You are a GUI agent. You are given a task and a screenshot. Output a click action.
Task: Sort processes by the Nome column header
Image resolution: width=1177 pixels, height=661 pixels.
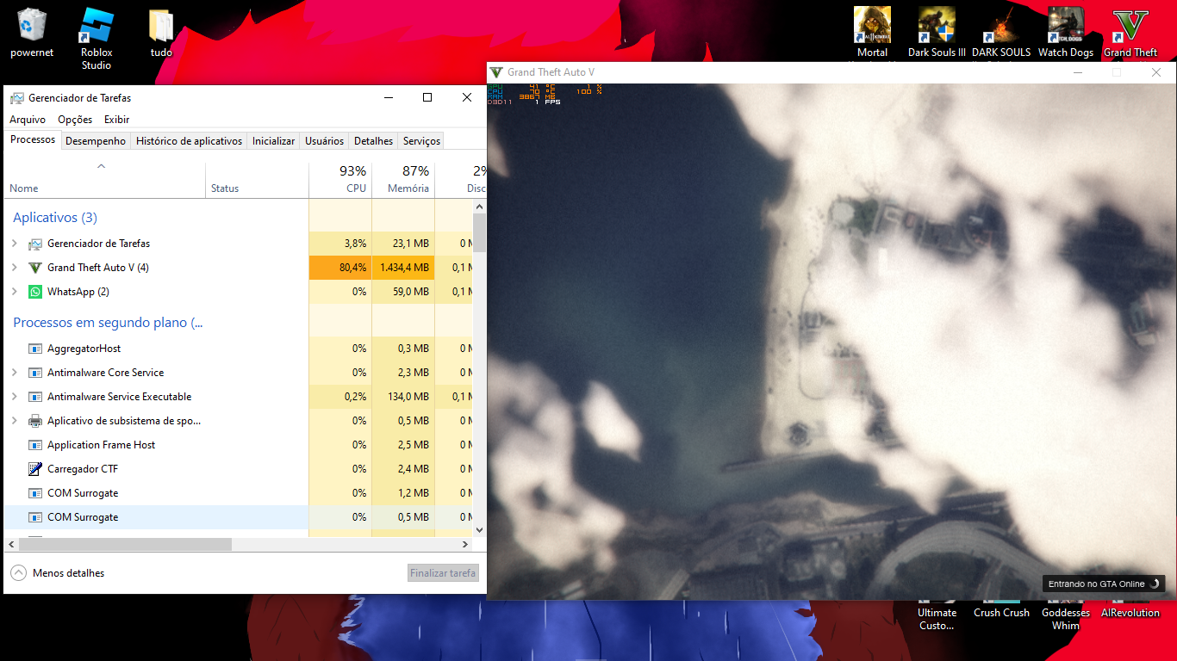[x=105, y=180]
